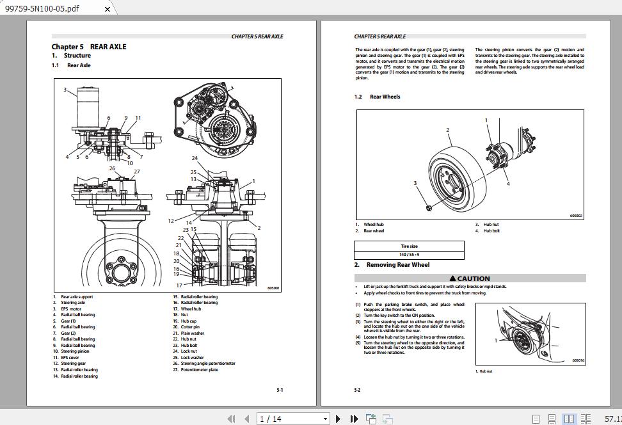Image resolution: width=622 pixels, height=425 pixels.
Task: Go to the previous page arrow icon
Action: [x=247, y=418]
